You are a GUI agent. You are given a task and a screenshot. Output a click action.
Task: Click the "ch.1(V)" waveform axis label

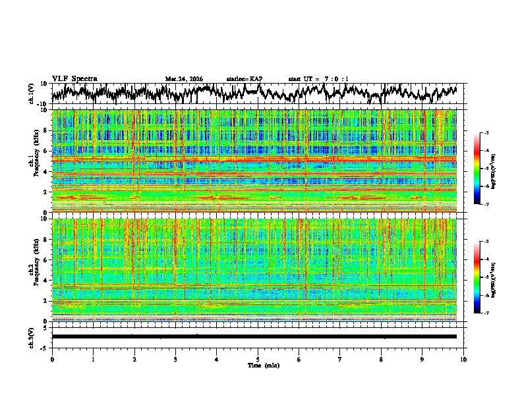32,94
